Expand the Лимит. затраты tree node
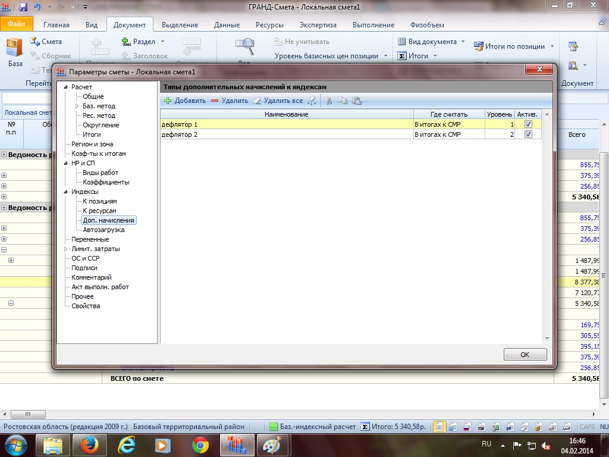The width and height of the screenshot is (609, 457). click(65, 249)
